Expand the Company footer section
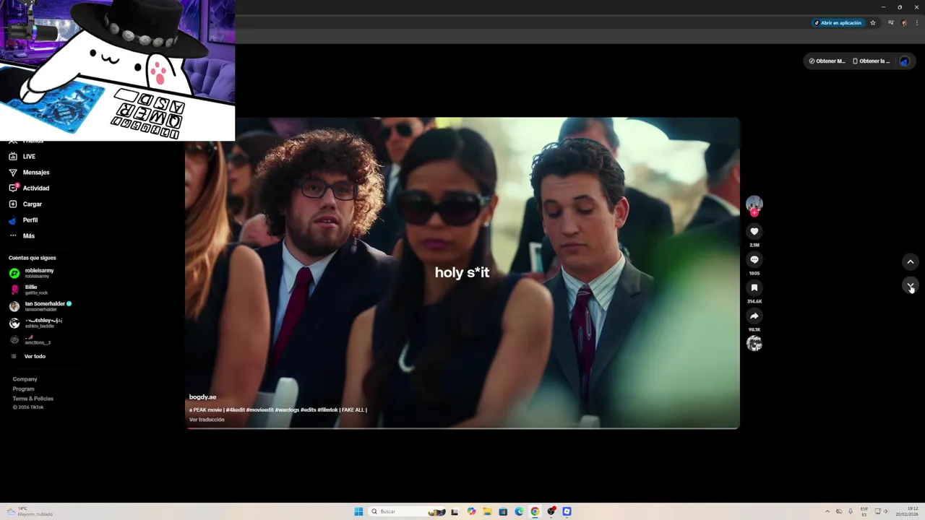The image size is (925, 520). [25, 379]
